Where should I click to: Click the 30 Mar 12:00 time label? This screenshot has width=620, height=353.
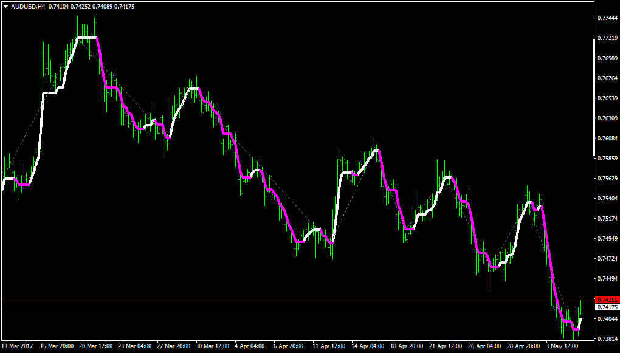coord(211,346)
